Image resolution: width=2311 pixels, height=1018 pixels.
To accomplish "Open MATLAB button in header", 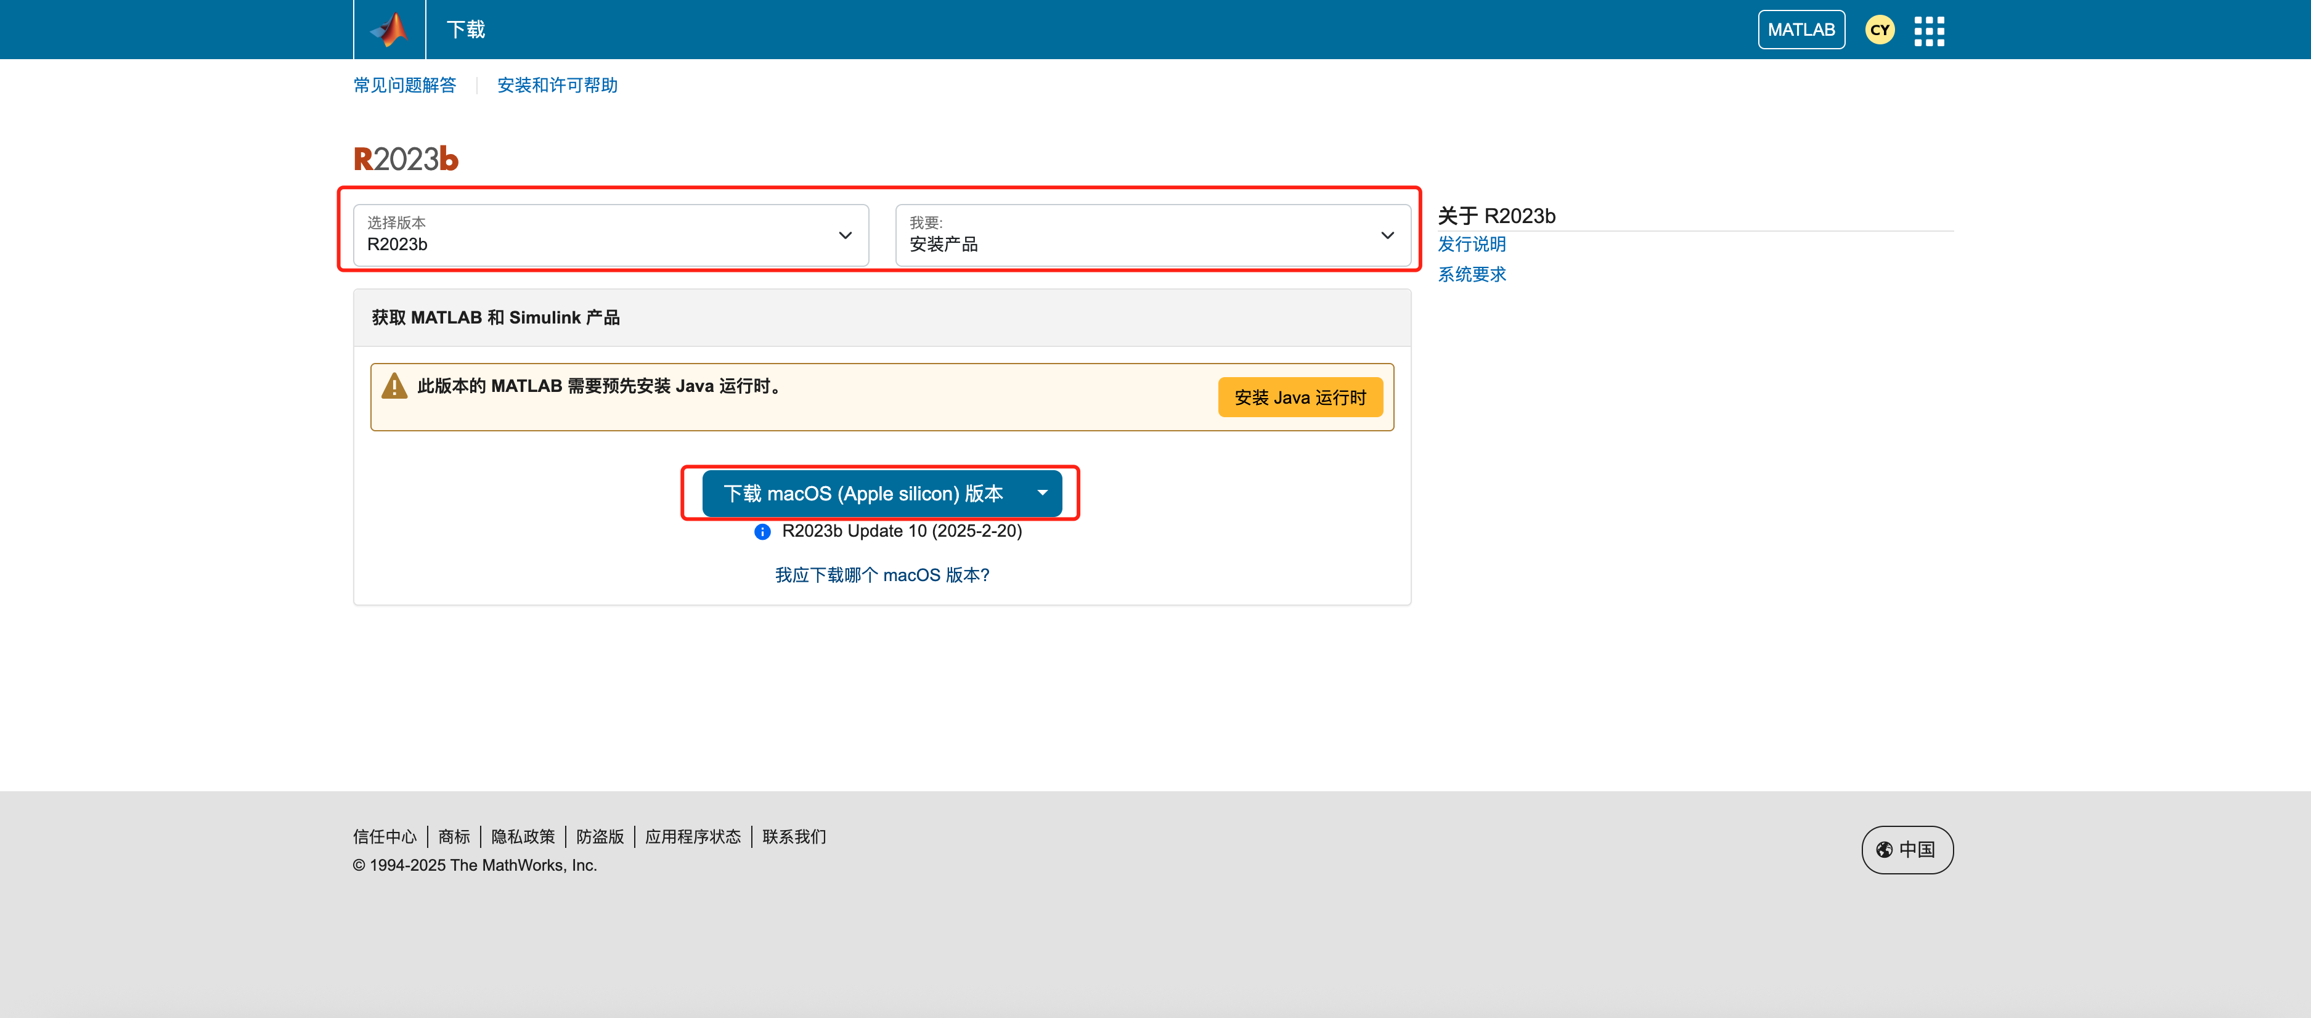I will click(x=1801, y=30).
